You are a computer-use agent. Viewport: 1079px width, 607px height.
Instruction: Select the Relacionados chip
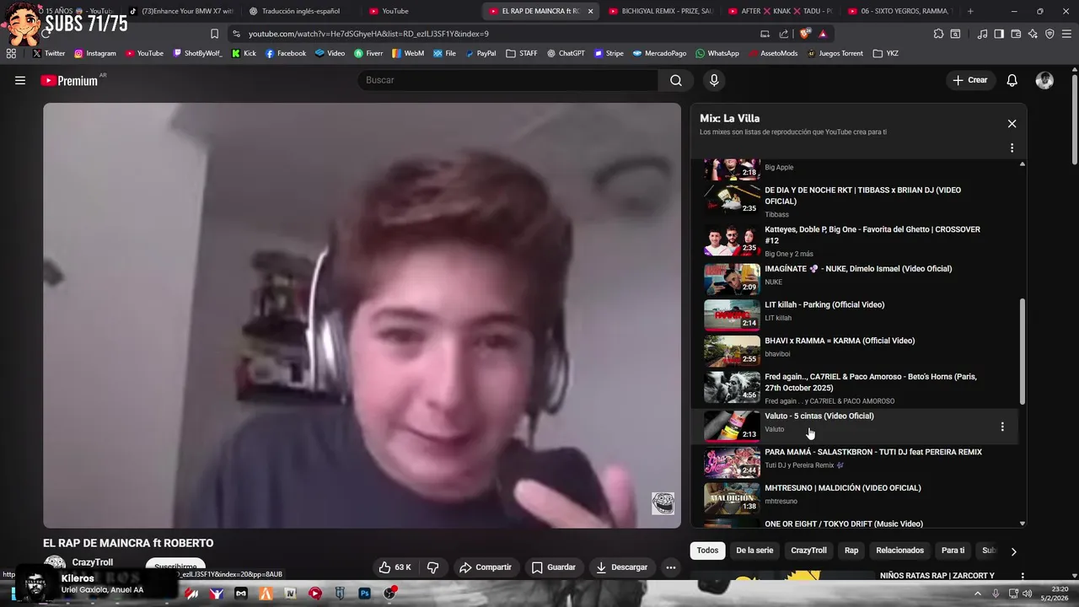pos(899,551)
